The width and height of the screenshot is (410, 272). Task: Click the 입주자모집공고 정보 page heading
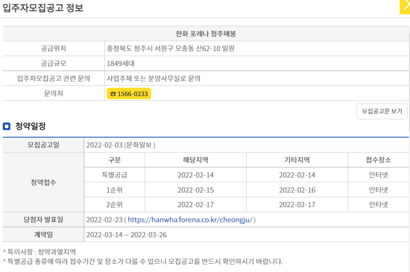pos(43,8)
